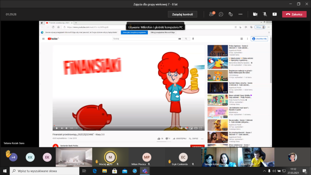Open the volume control in the tray
Viewport: 311px width, 175px height.
click(274, 171)
